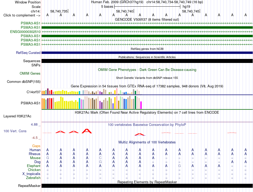Click the black Publications Sequences bar
253x192 pixels.
(x=147, y=61)
